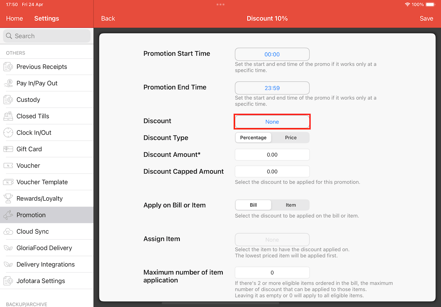Click the Gift Card icon
This screenshot has width=441, height=307.
[x=8, y=149]
